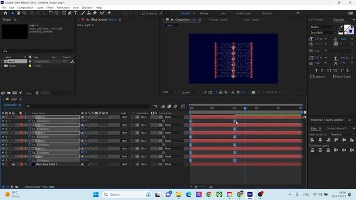Open the Composition menu
The image size is (356, 200).
pyautogui.click(x=25, y=8)
